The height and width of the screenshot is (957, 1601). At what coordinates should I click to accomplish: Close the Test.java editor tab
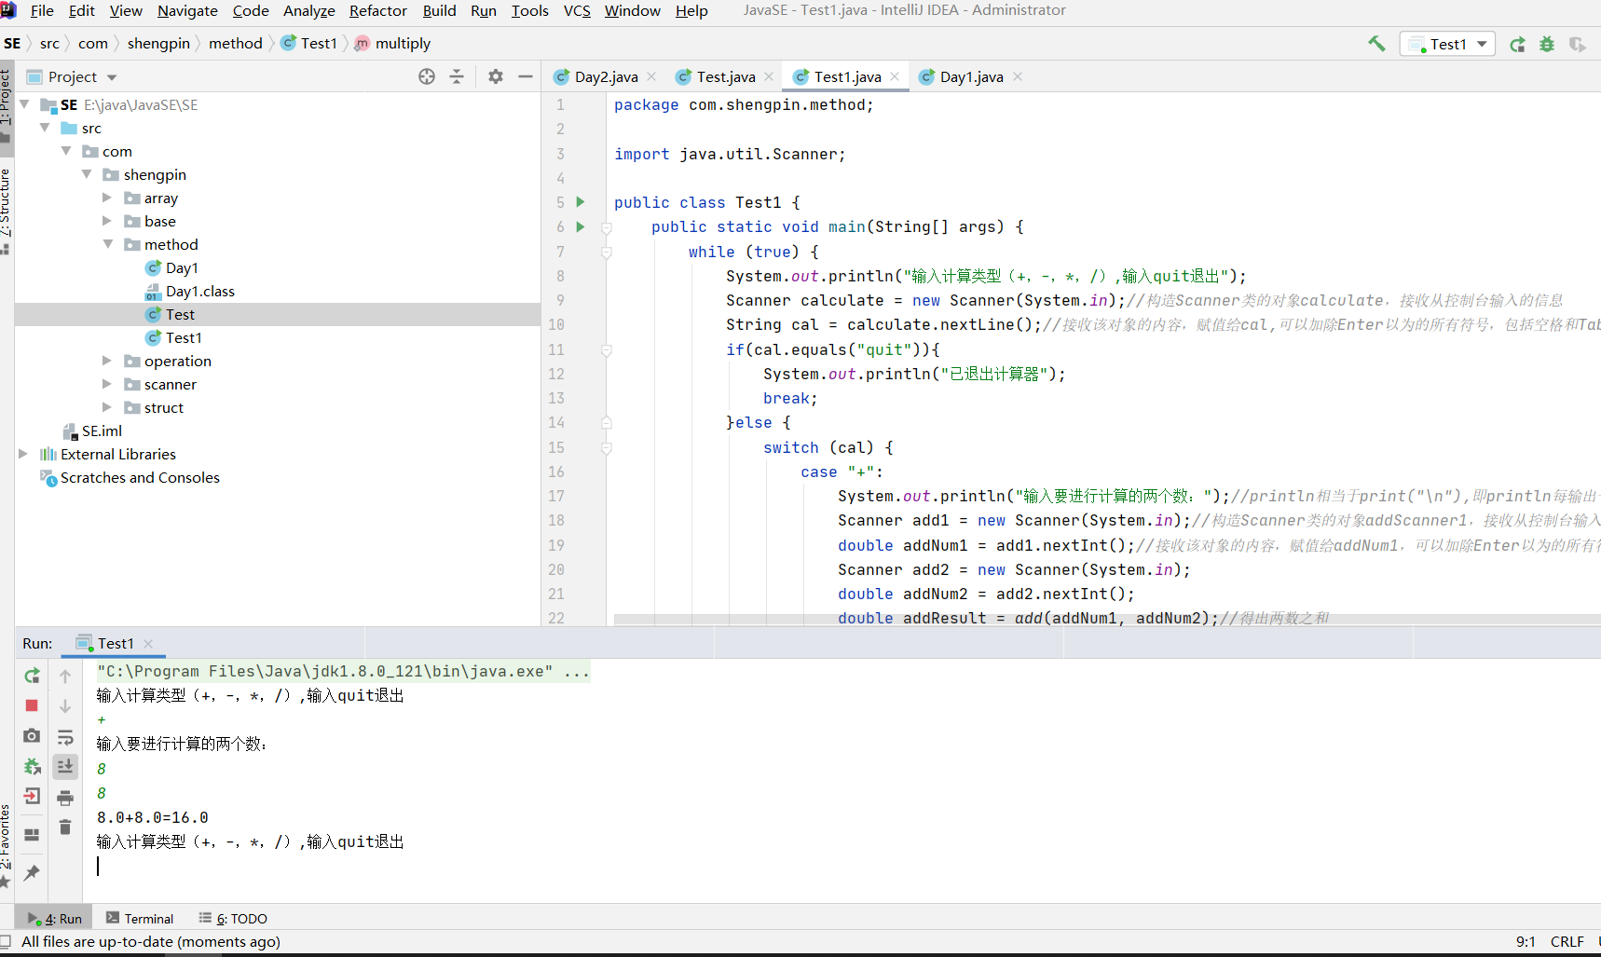pyautogui.click(x=769, y=76)
